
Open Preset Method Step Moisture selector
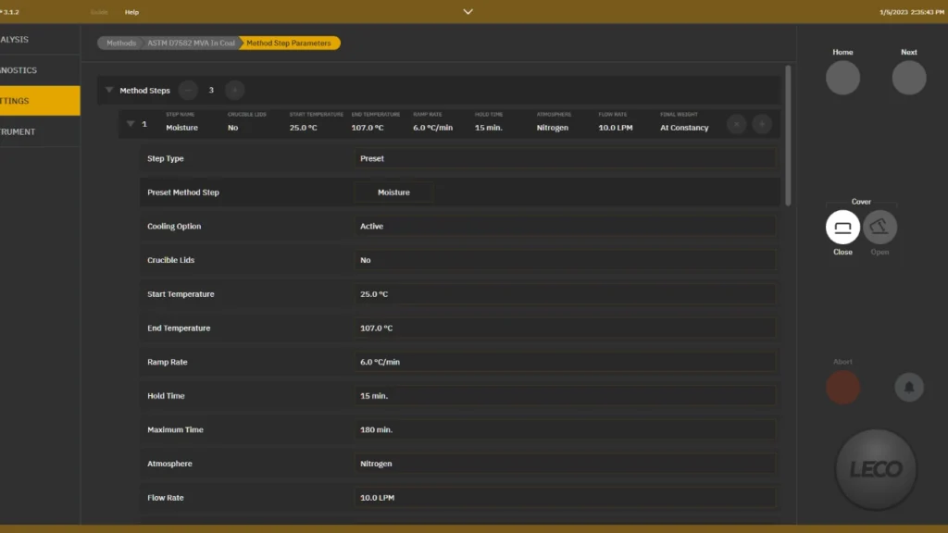pos(393,192)
